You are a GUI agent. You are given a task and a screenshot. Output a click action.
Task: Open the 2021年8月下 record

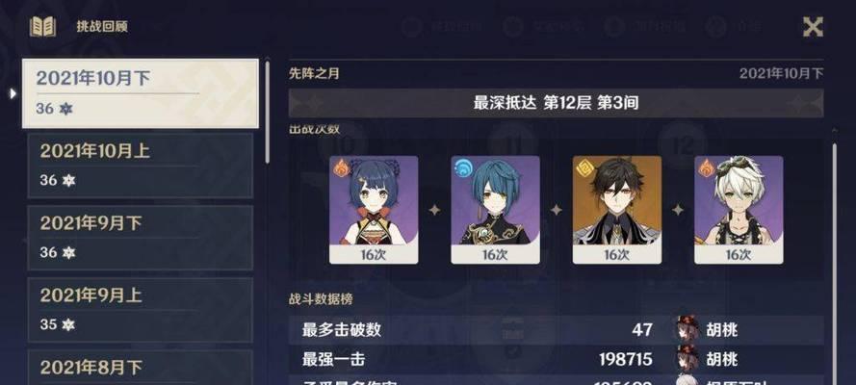[141, 367]
